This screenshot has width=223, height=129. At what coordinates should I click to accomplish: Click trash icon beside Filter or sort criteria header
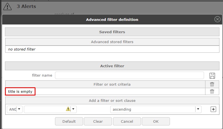(212, 84)
